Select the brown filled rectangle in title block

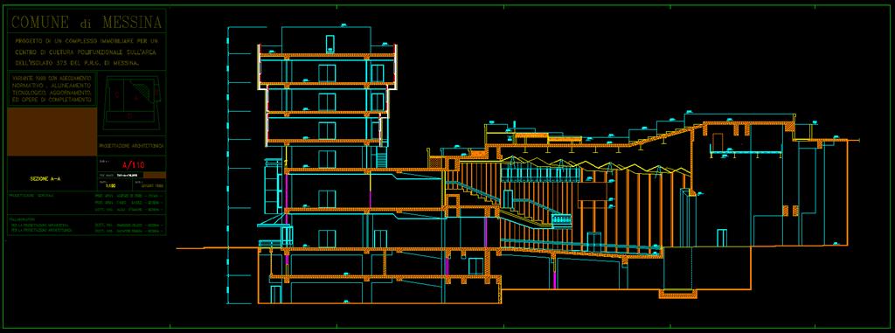[52, 132]
